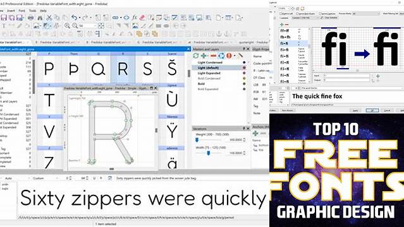Click the red minus Remove Master icon

(213, 55)
